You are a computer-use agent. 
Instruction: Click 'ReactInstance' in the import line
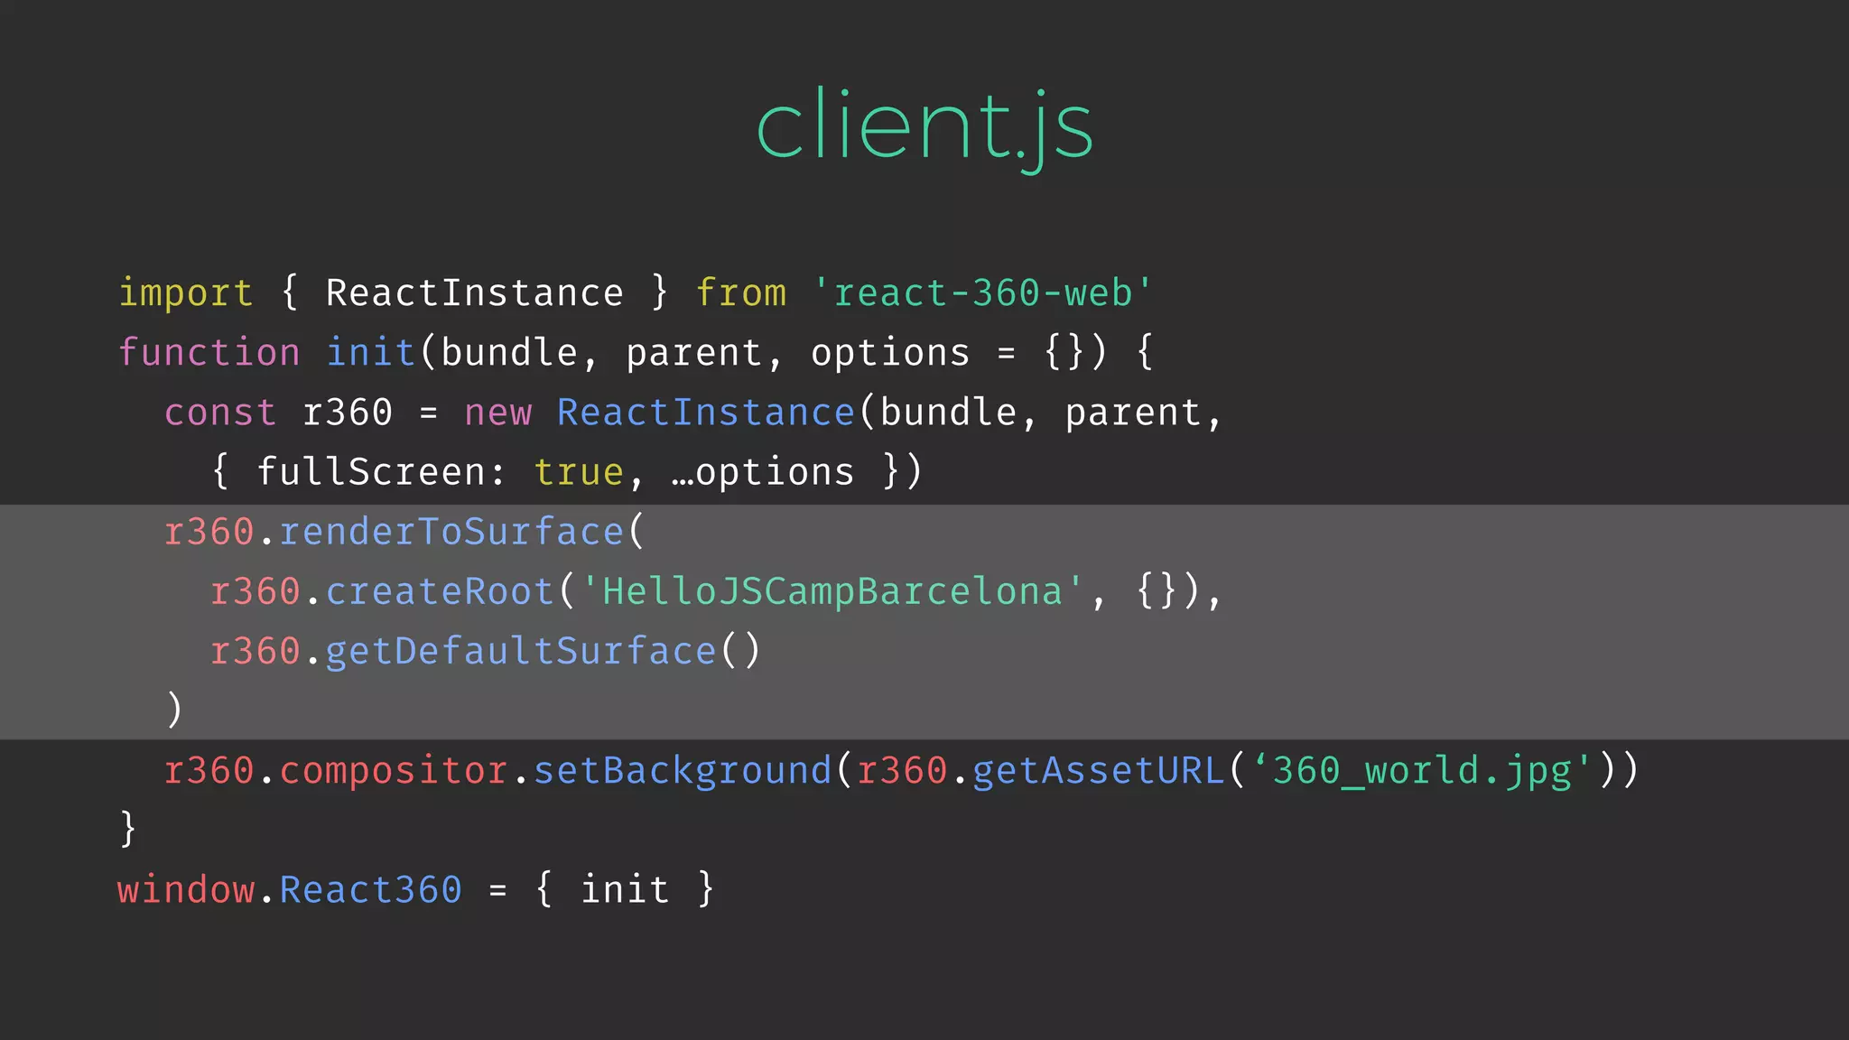click(475, 292)
